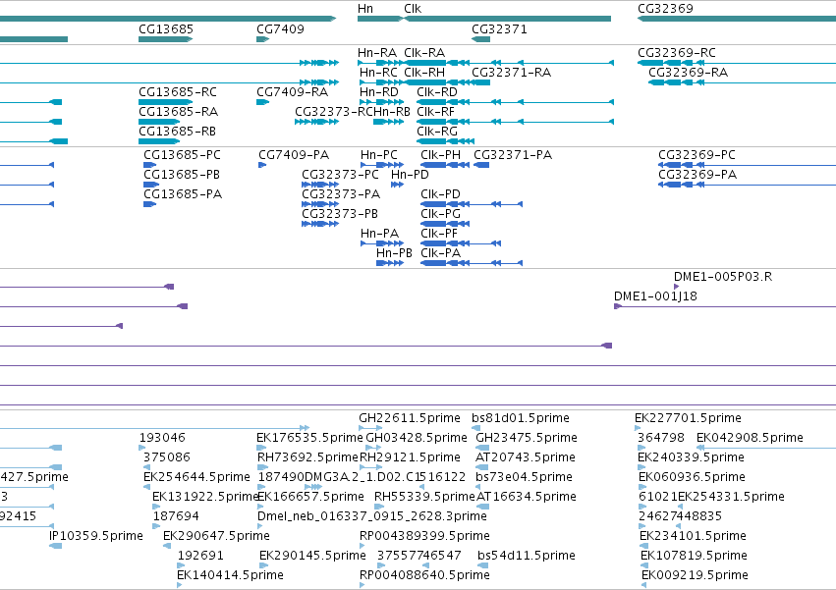The image size is (836, 590).
Task: Click EST RH73692.5prime
Action: coord(307,457)
